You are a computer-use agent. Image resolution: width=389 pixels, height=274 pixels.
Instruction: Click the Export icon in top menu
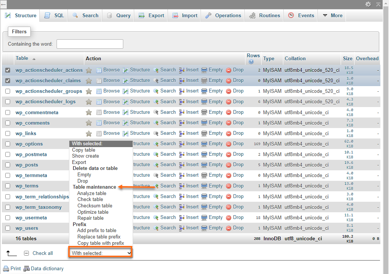142,15
